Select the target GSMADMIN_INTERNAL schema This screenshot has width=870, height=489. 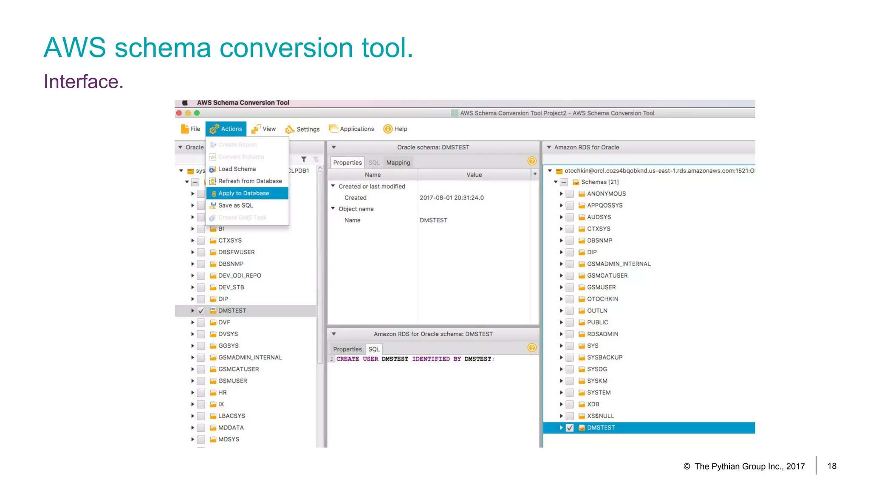(x=619, y=264)
